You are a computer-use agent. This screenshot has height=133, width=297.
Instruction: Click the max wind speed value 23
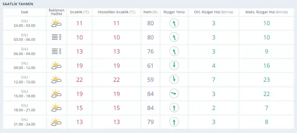[x=267, y=80]
